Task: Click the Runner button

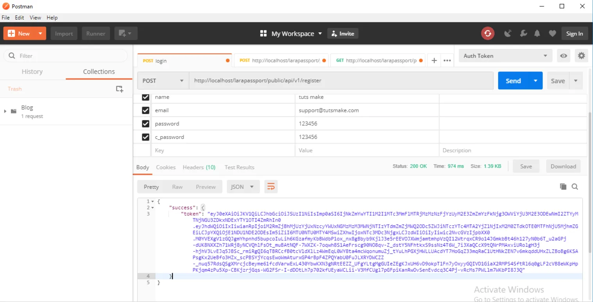Action: coord(96,34)
